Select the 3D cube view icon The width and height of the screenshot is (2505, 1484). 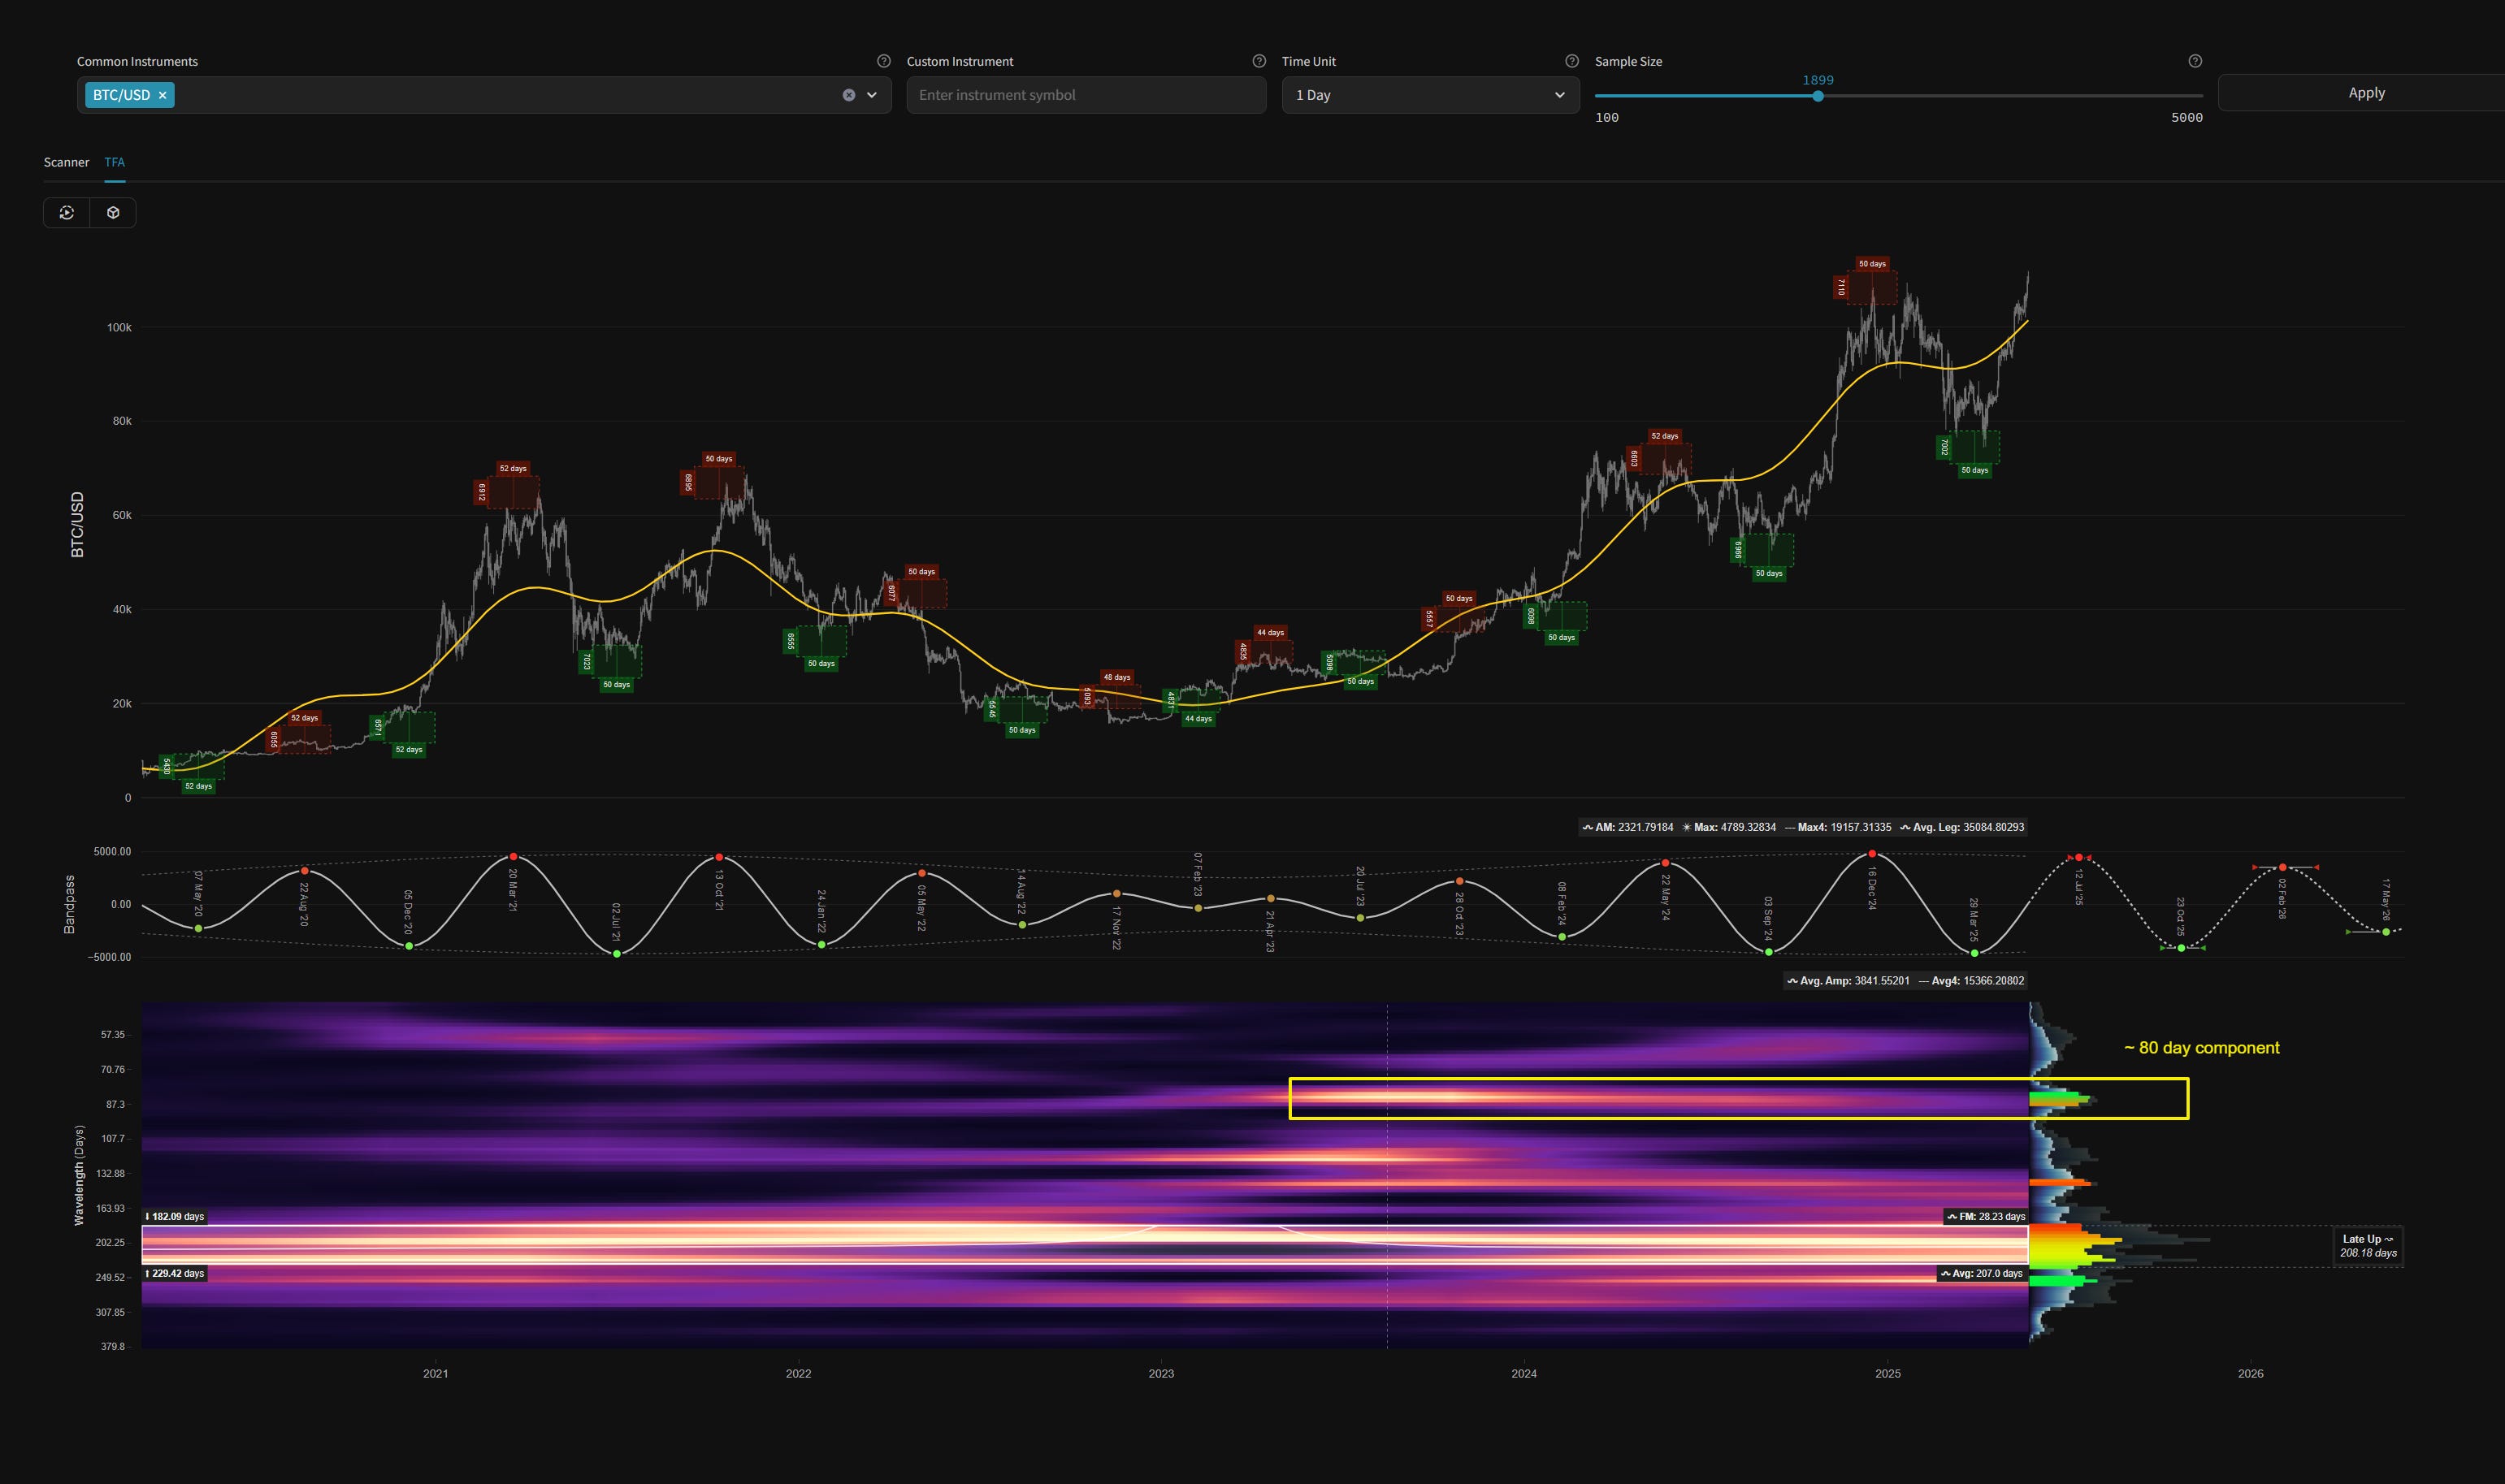[x=112, y=212]
